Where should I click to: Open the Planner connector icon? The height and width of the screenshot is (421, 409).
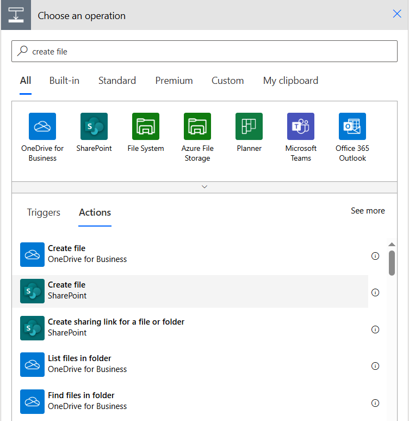(x=249, y=126)
